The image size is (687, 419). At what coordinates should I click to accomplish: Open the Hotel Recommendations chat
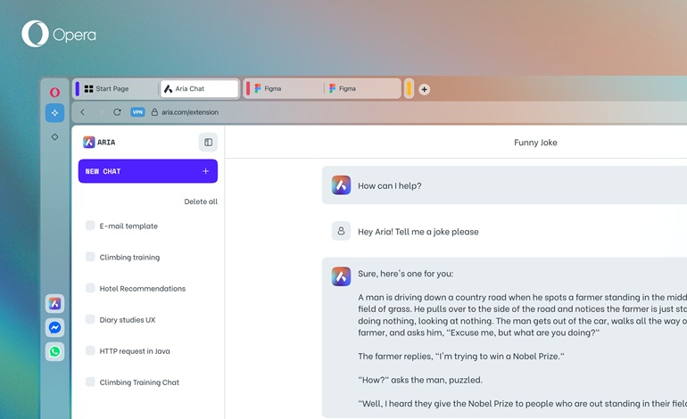coord(143,289)
